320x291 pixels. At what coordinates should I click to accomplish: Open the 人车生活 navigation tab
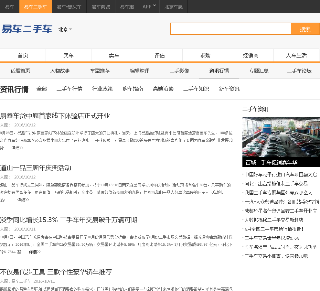[x=296, y=55]
